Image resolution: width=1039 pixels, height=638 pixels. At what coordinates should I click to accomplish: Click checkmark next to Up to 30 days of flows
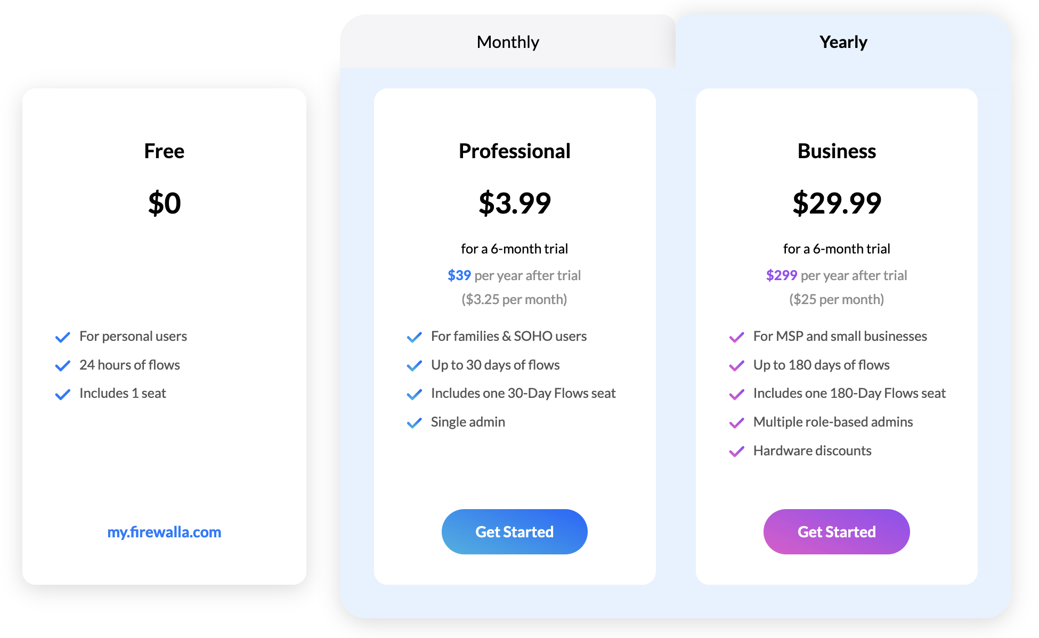415,366
